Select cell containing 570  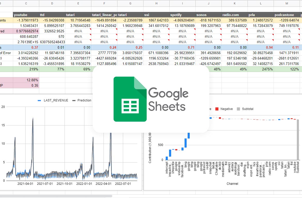tap(52, 36)
